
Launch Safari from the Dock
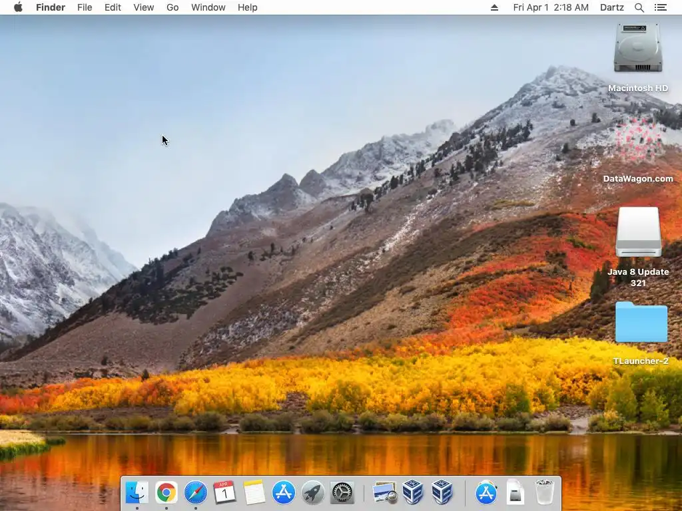point(196,493)
